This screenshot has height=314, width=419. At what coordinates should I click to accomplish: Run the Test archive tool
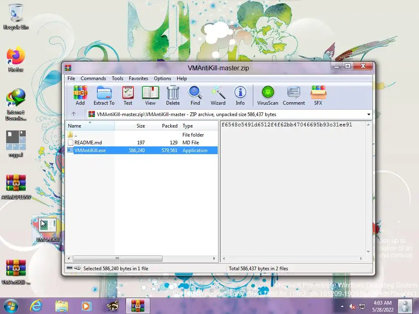[128, 95]
